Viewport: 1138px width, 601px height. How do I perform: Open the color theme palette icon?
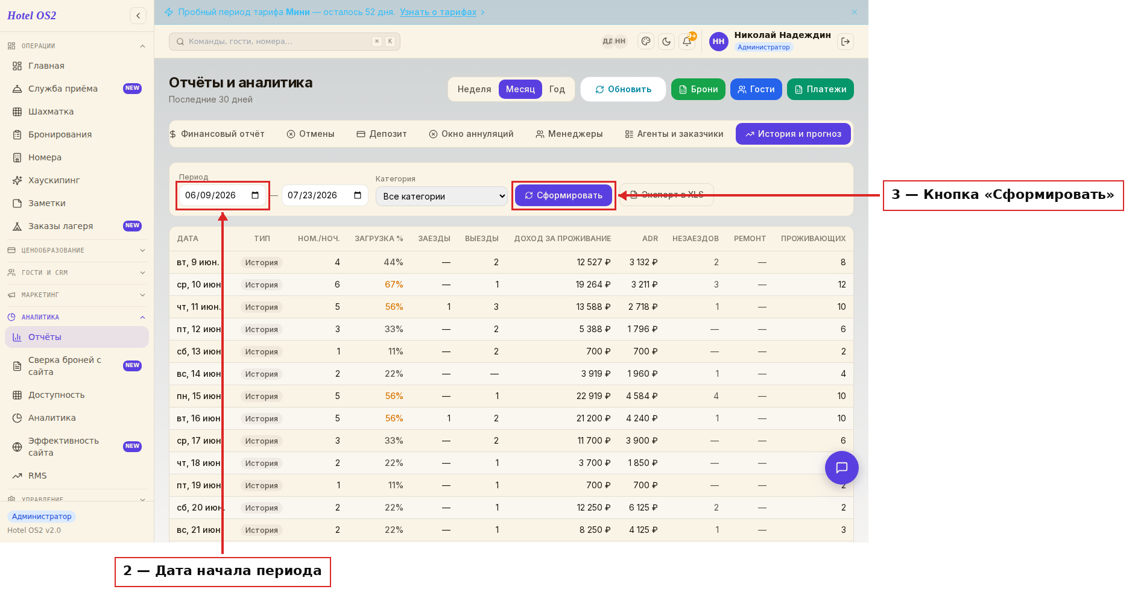click(x=646, y=42)
